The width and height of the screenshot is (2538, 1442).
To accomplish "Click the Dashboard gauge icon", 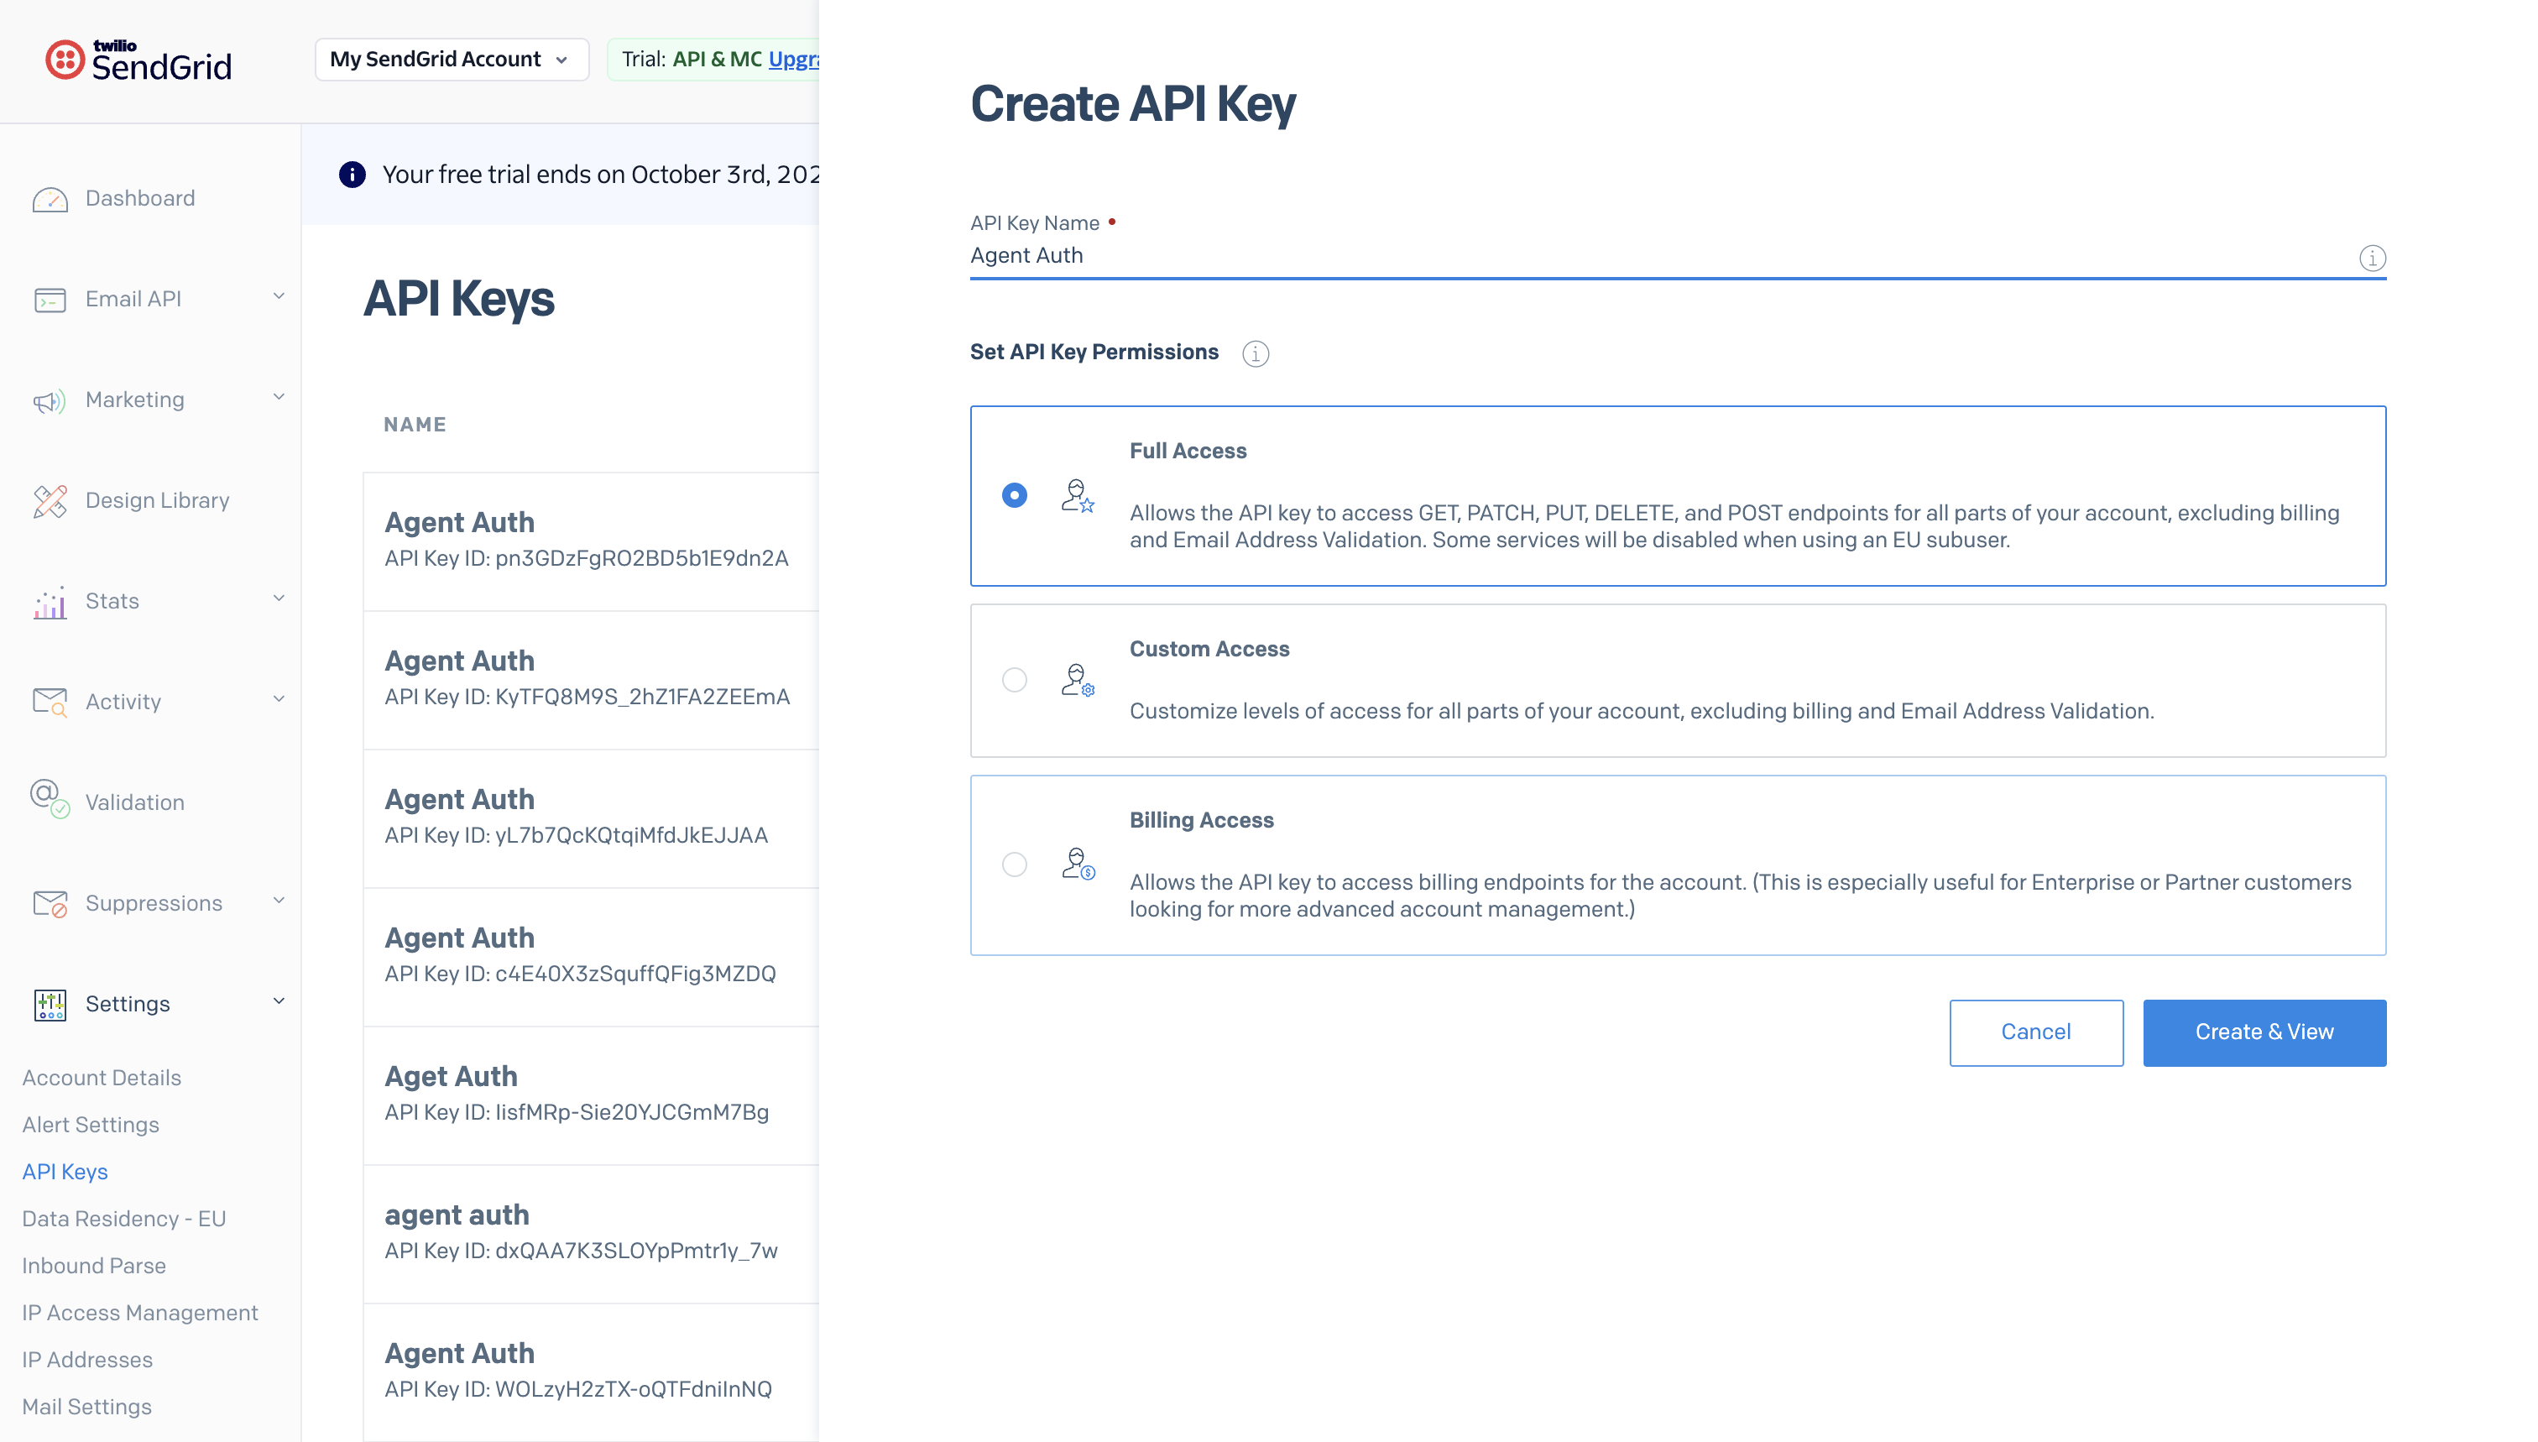I will click(50, 199).
